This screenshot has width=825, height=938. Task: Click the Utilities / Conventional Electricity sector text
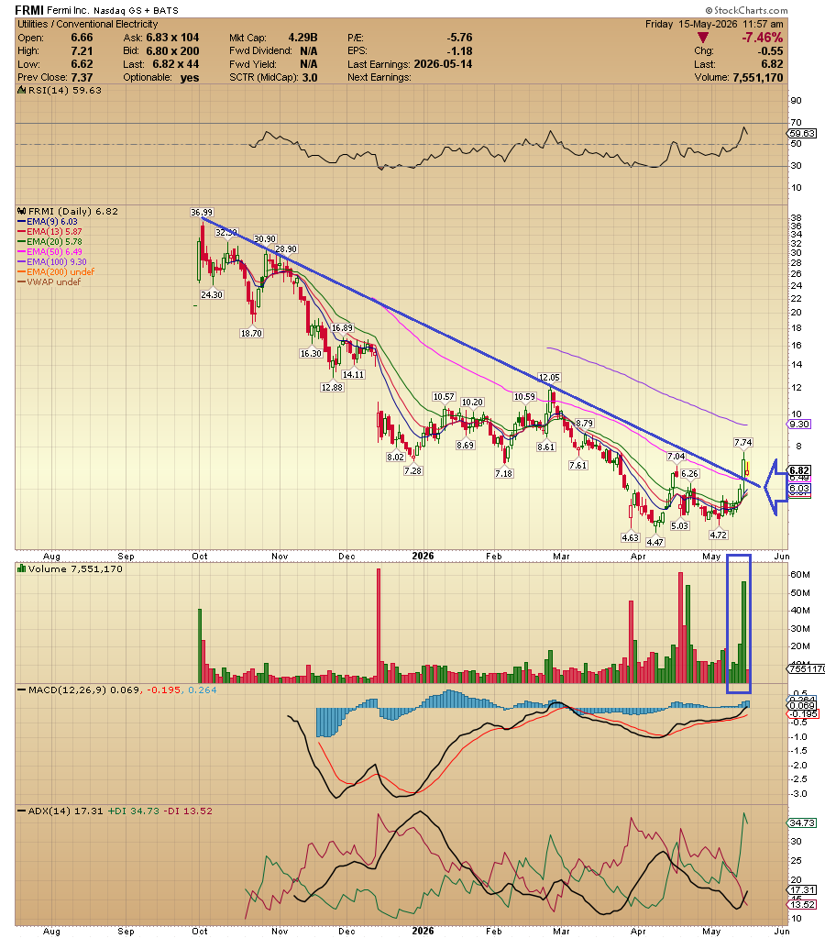click(87, 24)
